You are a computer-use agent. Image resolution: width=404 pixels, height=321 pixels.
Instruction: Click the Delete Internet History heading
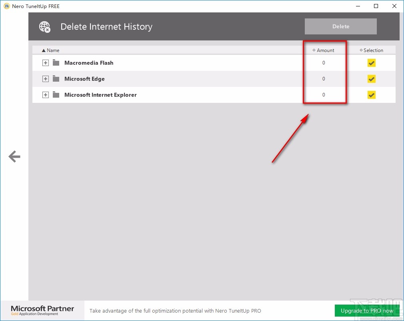coord(106,26)
